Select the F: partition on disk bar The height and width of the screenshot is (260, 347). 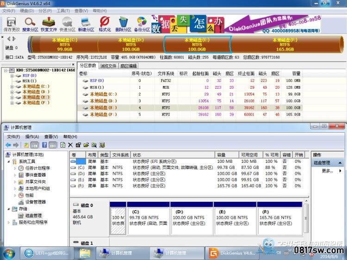tap(285, 44)
